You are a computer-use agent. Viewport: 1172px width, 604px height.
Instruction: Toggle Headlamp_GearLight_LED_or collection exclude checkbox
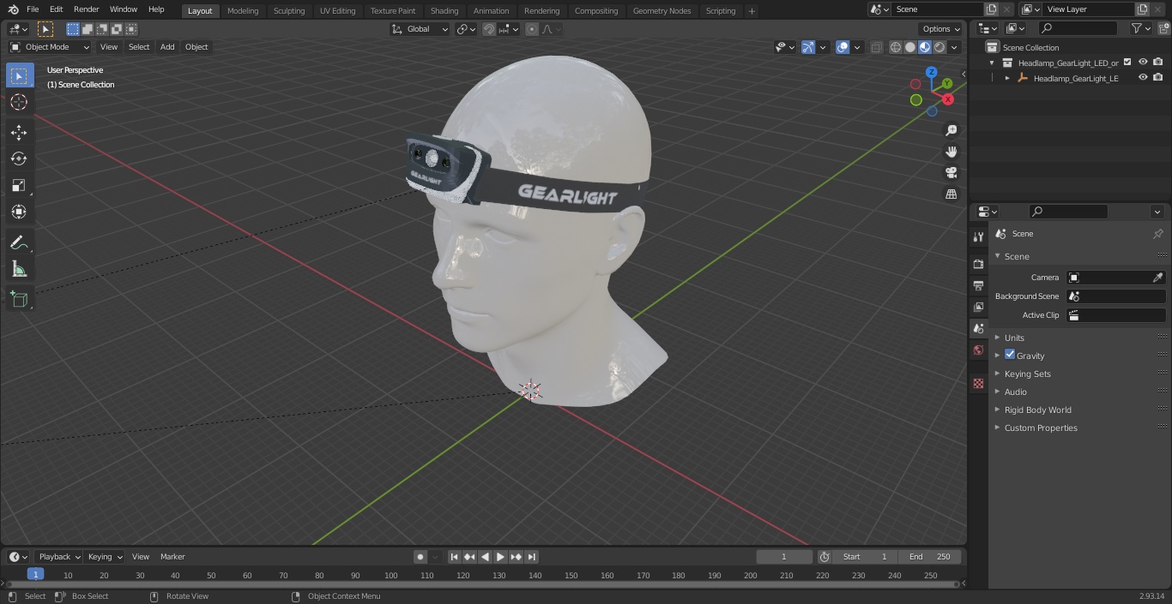pos(1127,62)
